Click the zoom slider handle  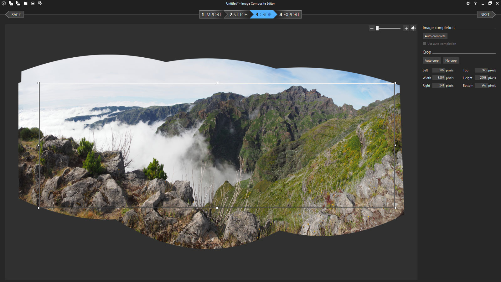[x=378, y=28]
